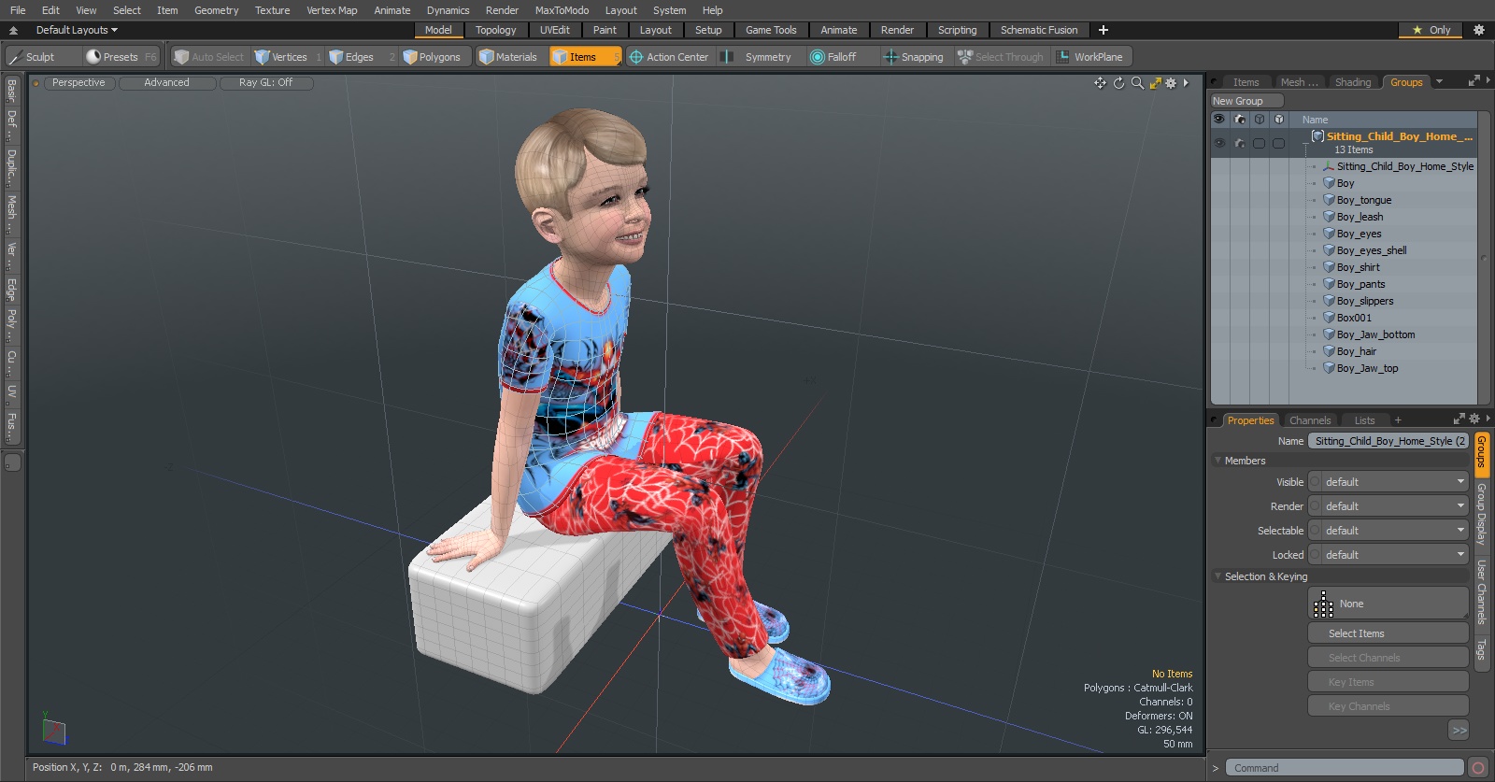Viewport: 1495px width, 782px height.
Task: Click the Sitting_Child_Boy_Home_Style locator icon
Action: [1329, 166]
